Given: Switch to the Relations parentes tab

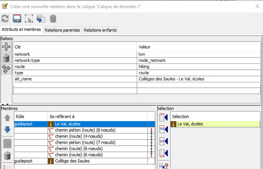Looking at the screenshot, I should tap(62, 30).
